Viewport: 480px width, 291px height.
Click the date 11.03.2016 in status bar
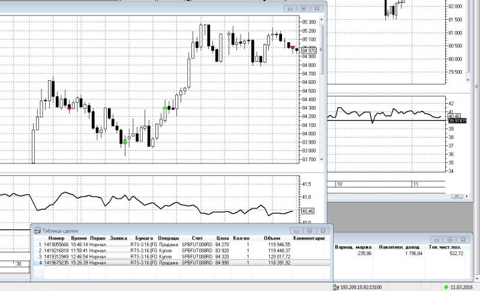tap(461, 287)
